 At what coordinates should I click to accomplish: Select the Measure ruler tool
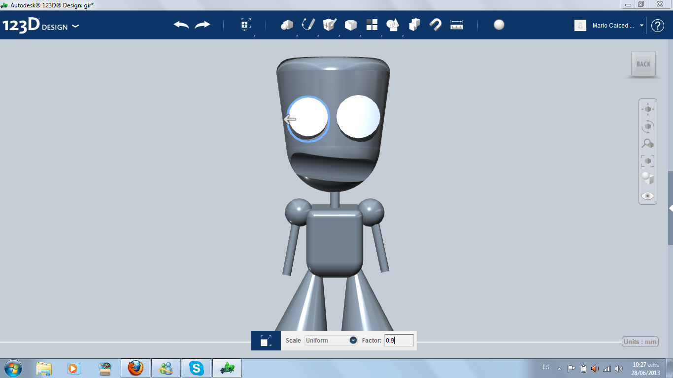(x=457, y=25)
